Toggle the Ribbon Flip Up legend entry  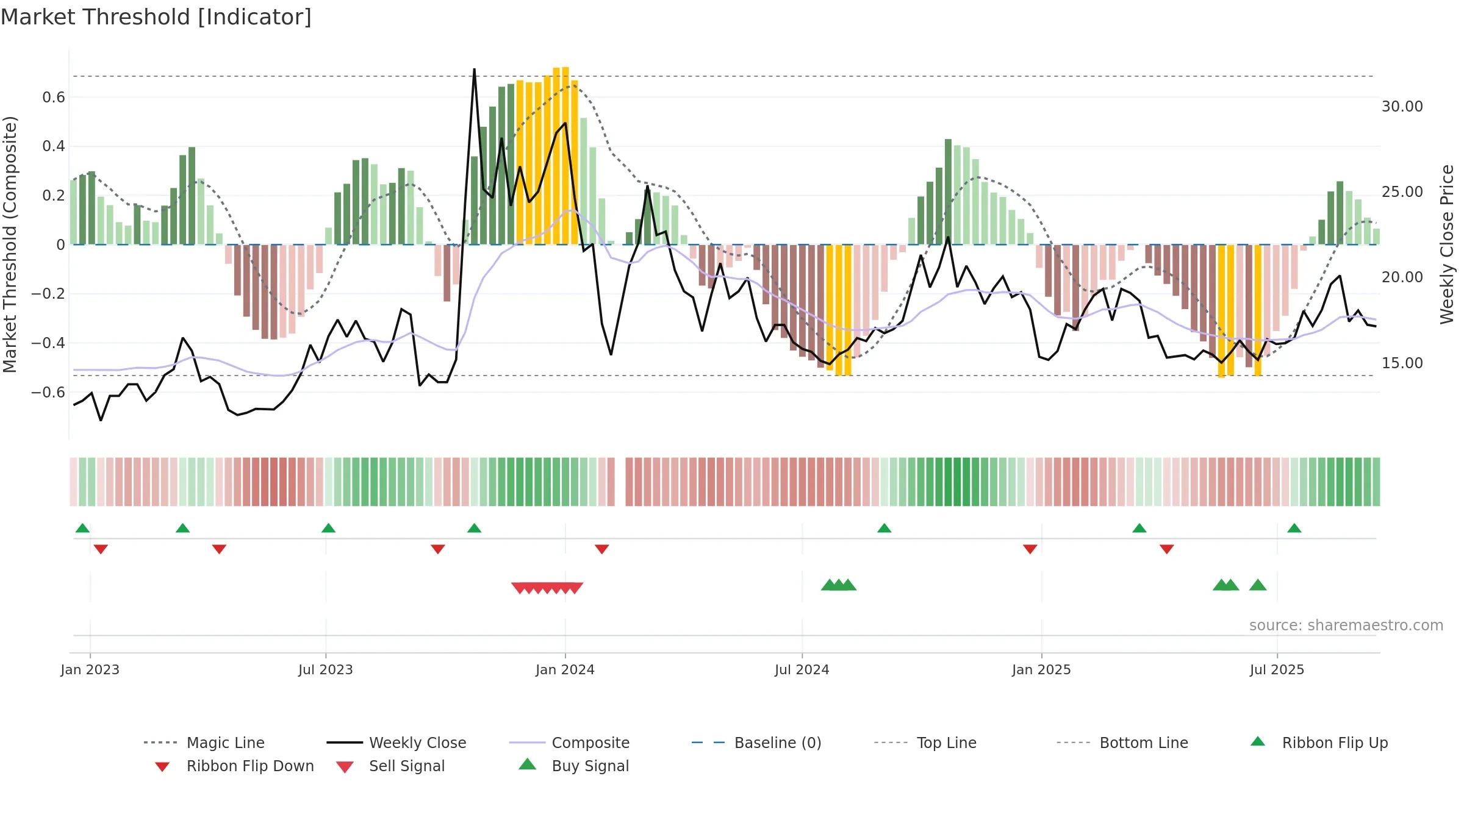pyautogui.click(x=1319, y=743)
